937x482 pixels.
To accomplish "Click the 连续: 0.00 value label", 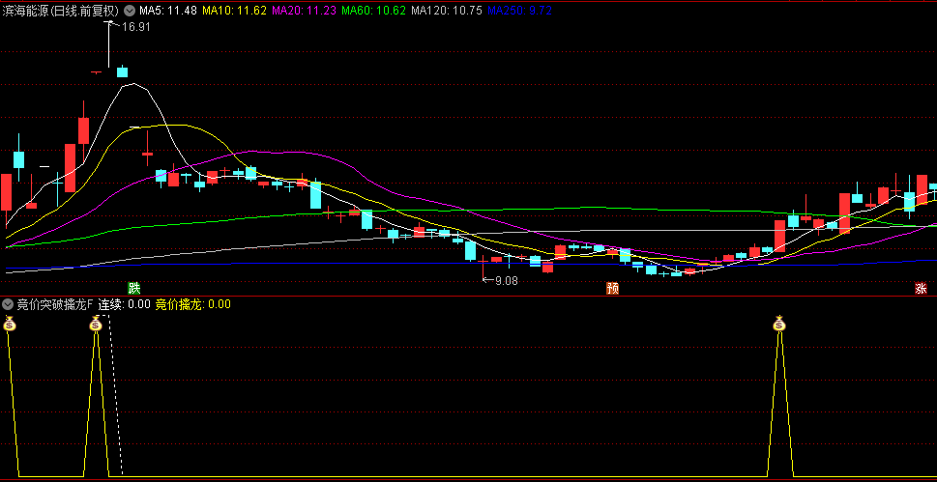I will click(x=125, y=304).
